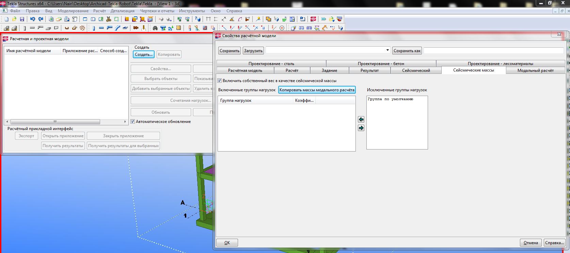Click the New file icon

[x=6, y=19]
